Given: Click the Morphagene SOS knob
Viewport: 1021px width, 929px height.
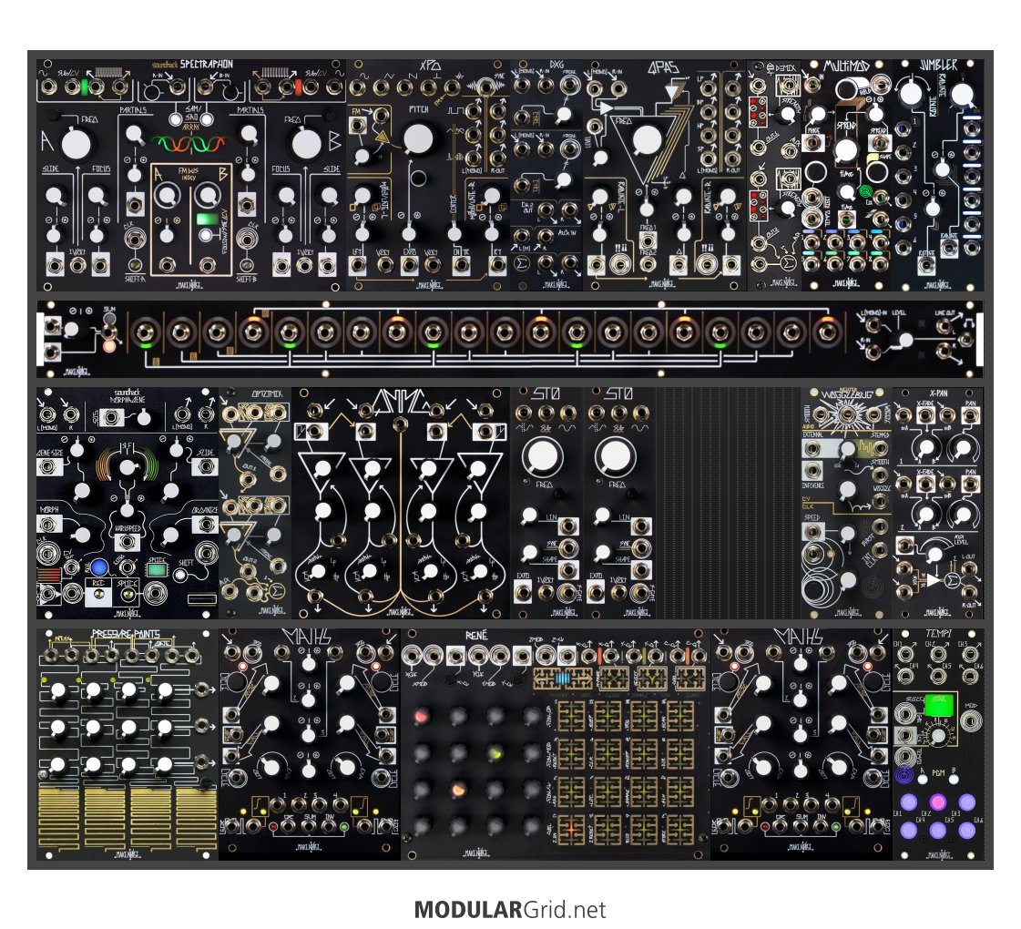Looking at the screenshot, I should 144,418.
